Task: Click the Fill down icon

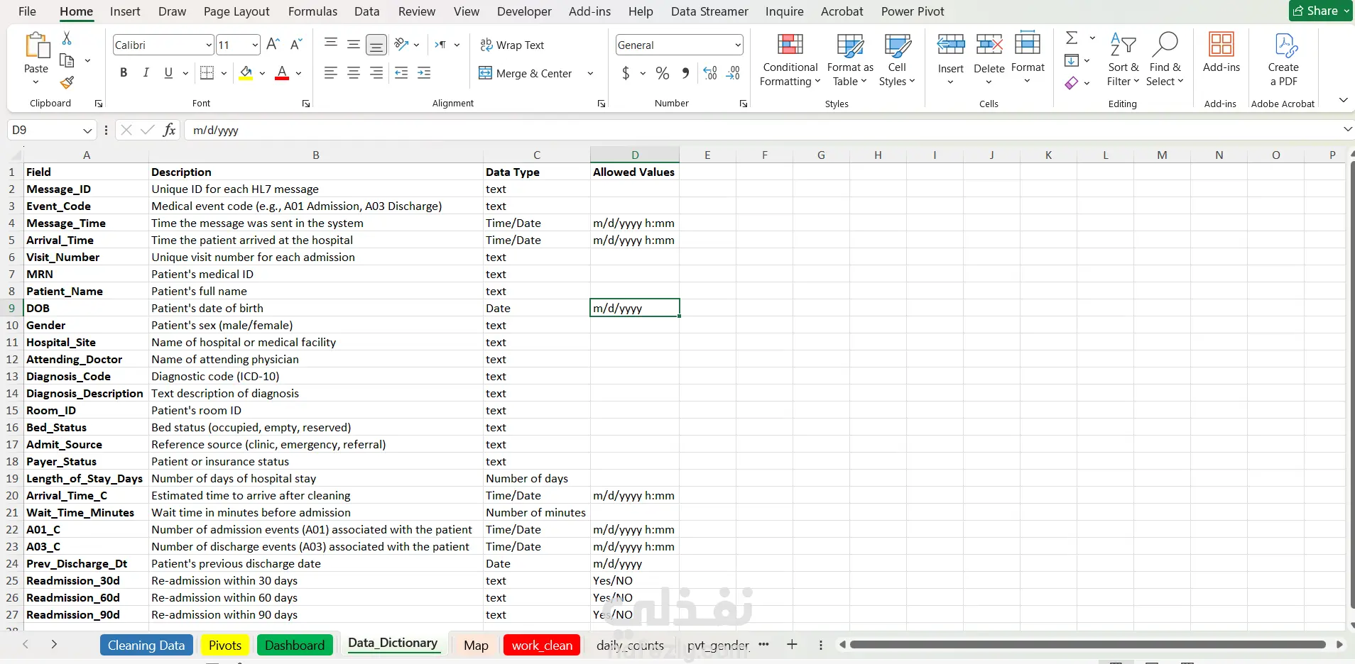Action: [x=1072, y=60]
